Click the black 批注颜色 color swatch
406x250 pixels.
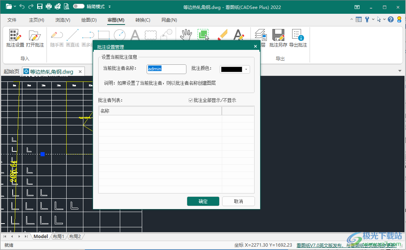(231, 69)
